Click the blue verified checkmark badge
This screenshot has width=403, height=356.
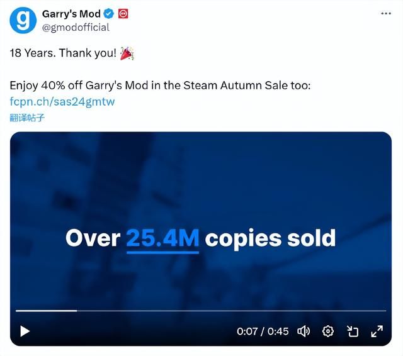[110, 14]
